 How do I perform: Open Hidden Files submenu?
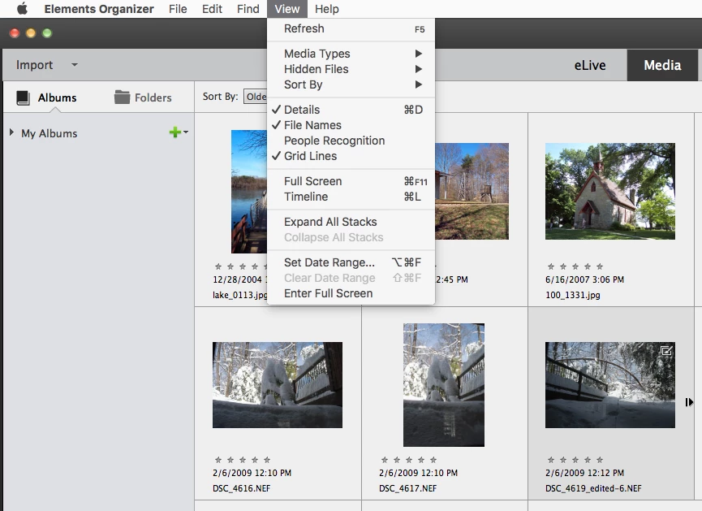(351, 69)
